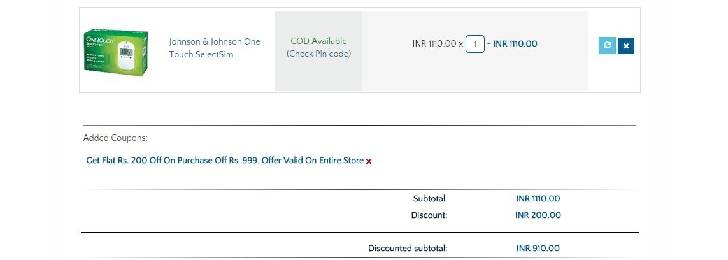Click the unit price INR 1110.00 before the multiplier
This screenshot has height=260, width=728.
434,44
